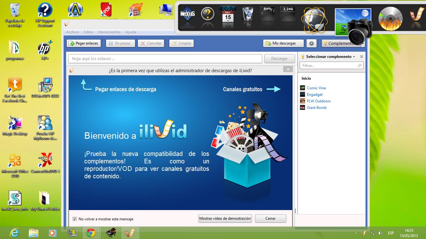The height and width of the screenshot is (239, 426).
Task: Launch the globe network icon in dock
Action: [314, 21]
